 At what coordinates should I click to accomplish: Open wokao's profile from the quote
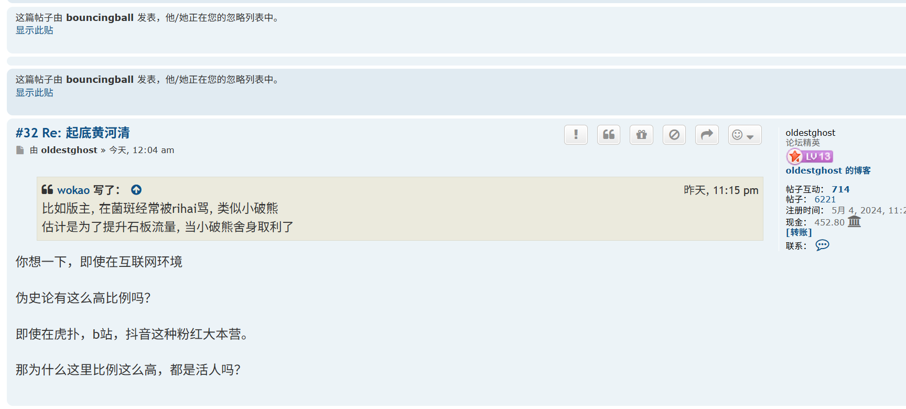coord(73,190)
